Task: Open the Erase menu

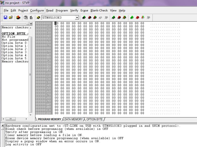Action: pyautogui.click(x=84, y=10)
